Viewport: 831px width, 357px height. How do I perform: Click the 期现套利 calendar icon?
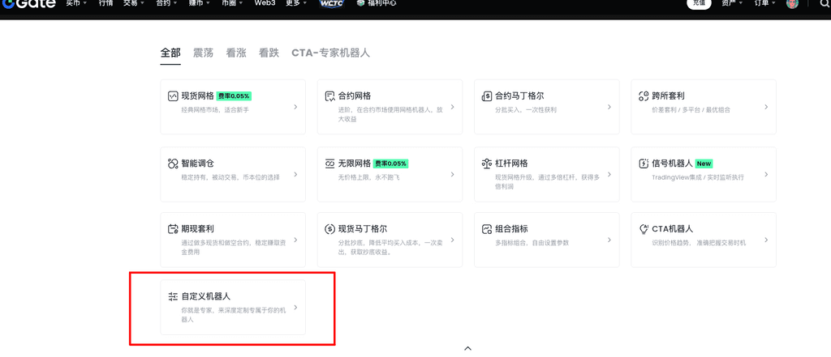173,229
